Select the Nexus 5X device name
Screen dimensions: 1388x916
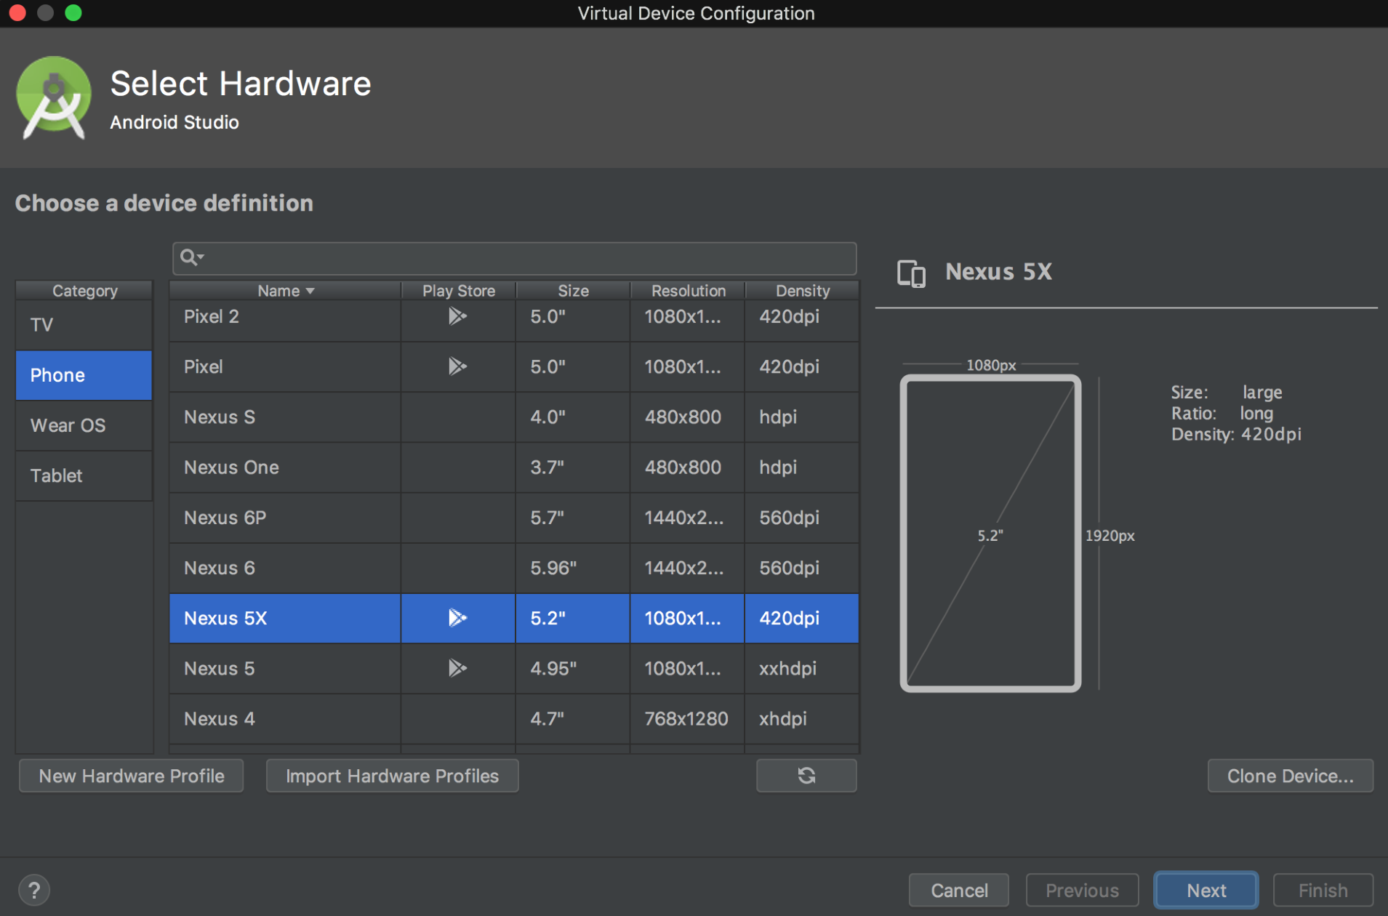coord(225,618)
